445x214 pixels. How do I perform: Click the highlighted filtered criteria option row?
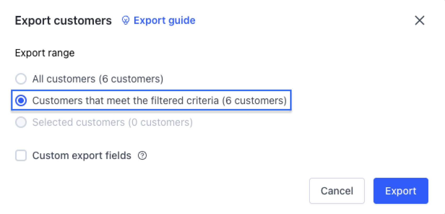[151, 100]
